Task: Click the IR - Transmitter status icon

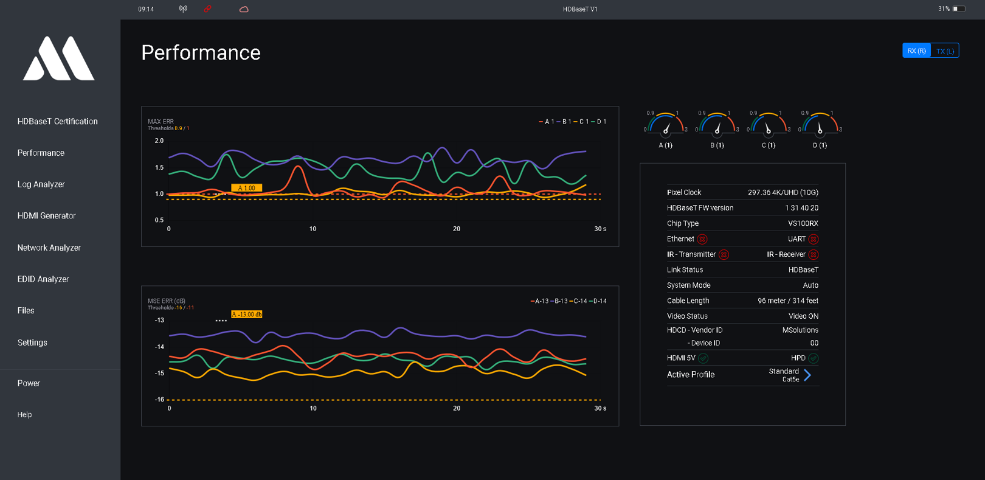Action: pyautogui.click(x=724, y=255)
